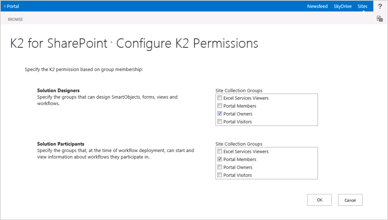Screen dimensions: 388x220
Task: Uncheck Portal Members under Solution Participants
Action: (220, 159)
